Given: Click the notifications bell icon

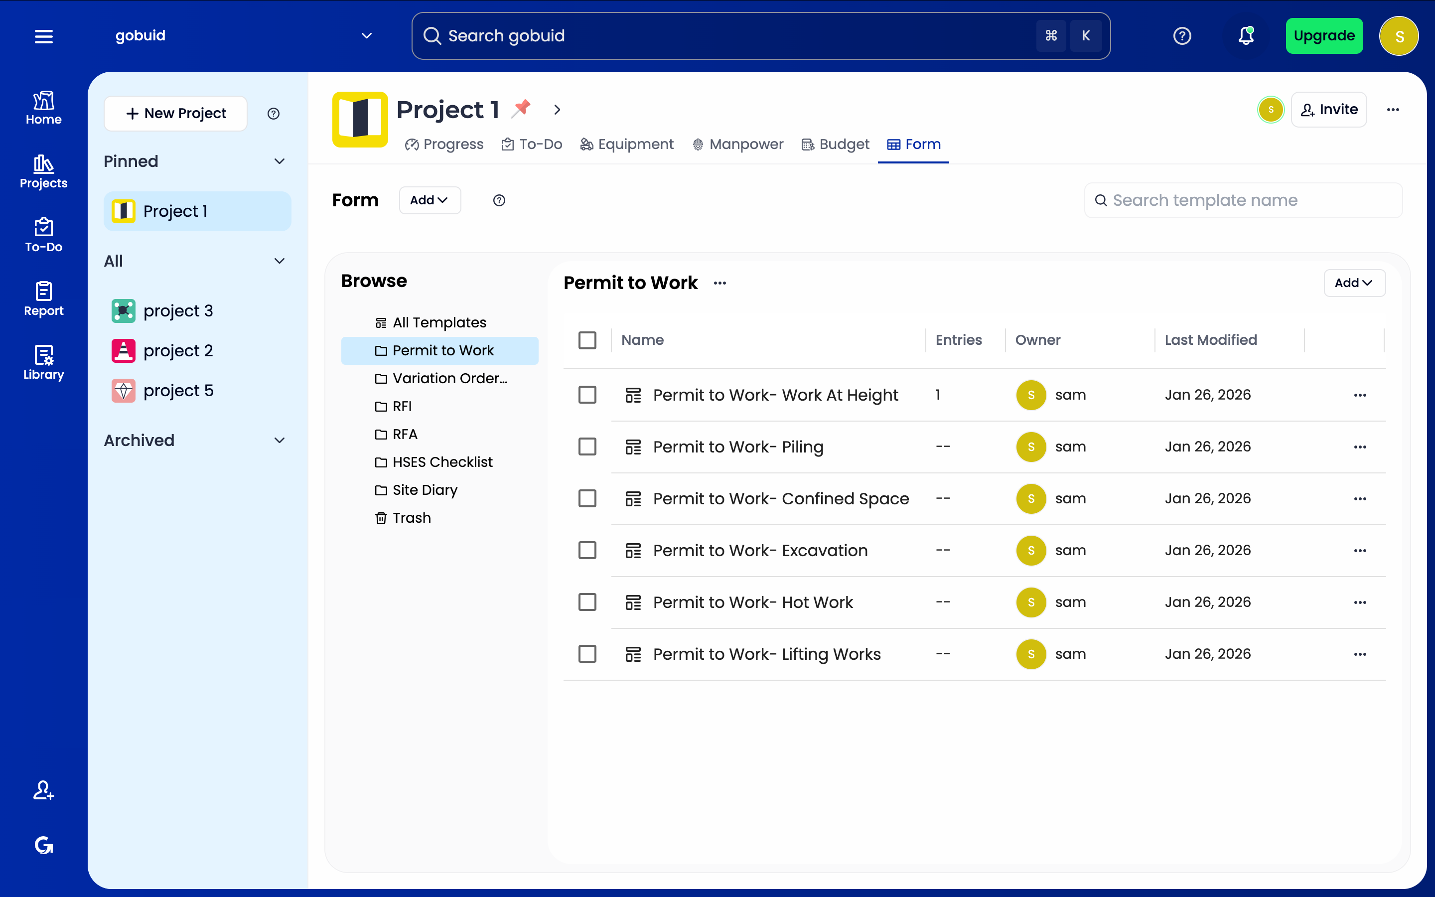Looking at the screenshot, I should point(1246,36).
